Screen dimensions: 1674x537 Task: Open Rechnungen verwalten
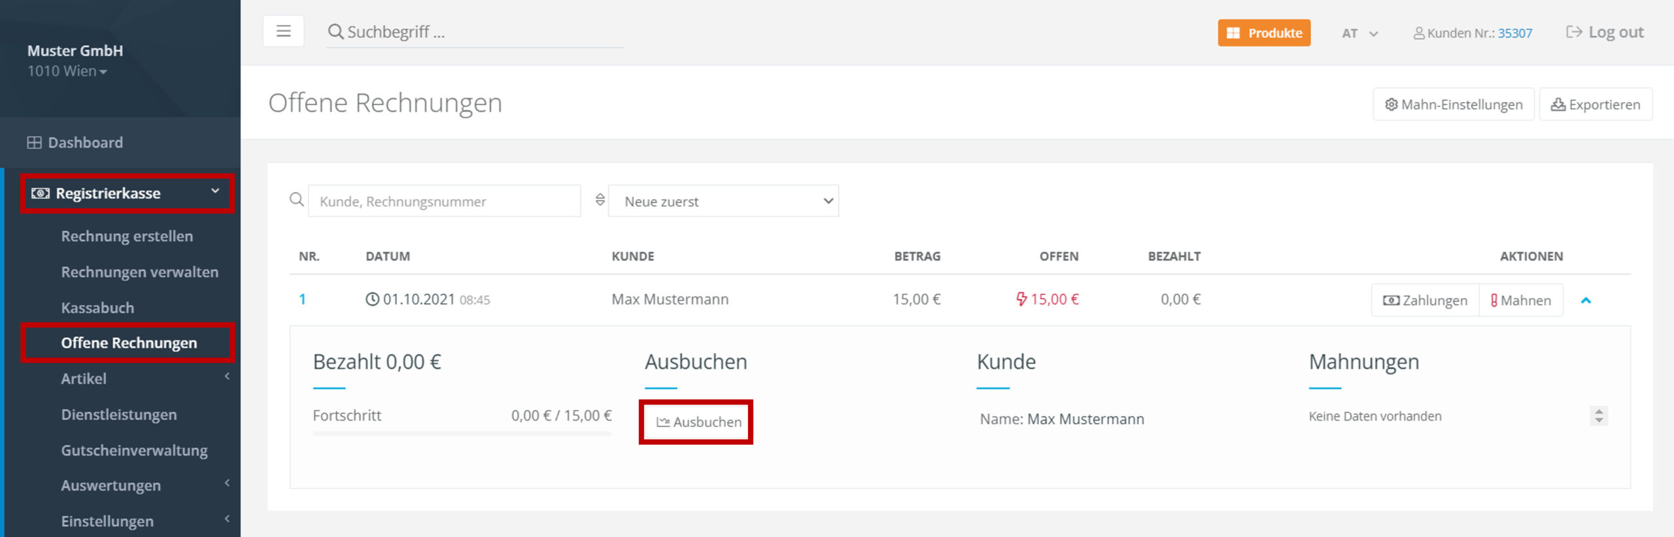click(x=139, y=272)
